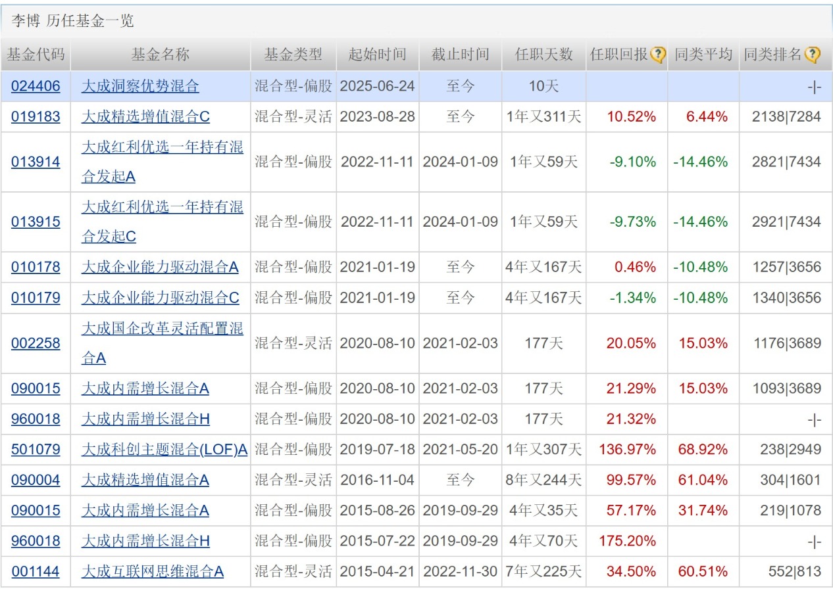The height and width of the screenshot is (589, 833).
Task: Select the 1257|3656 ranking cell
Action: point(786,267)
